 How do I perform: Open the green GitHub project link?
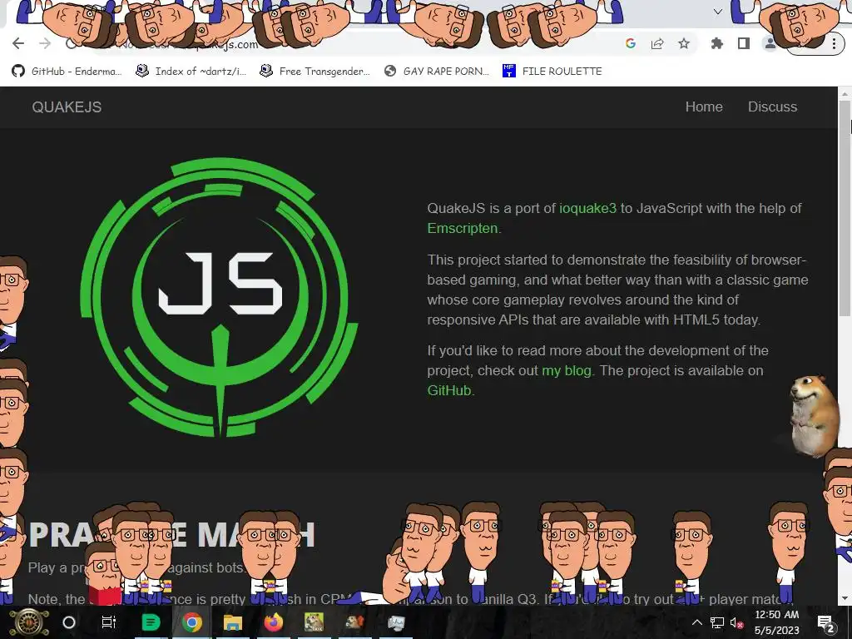pyautogui.click(x=448, y=390)
